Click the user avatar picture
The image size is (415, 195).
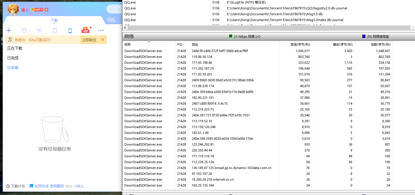(13, 10)
